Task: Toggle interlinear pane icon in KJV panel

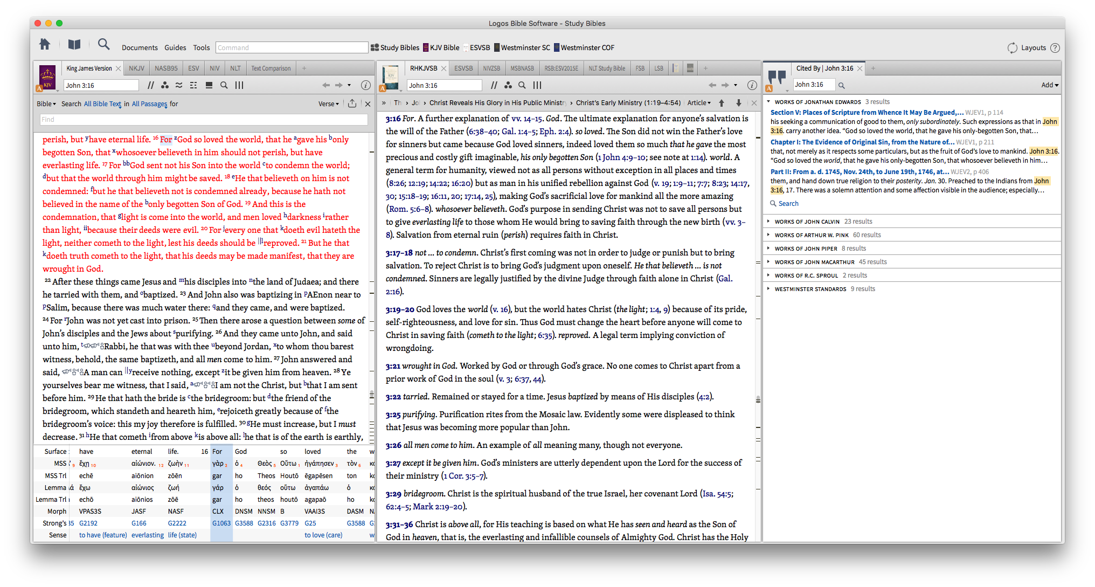Action: pyautogui.click(x=209, y=85)
